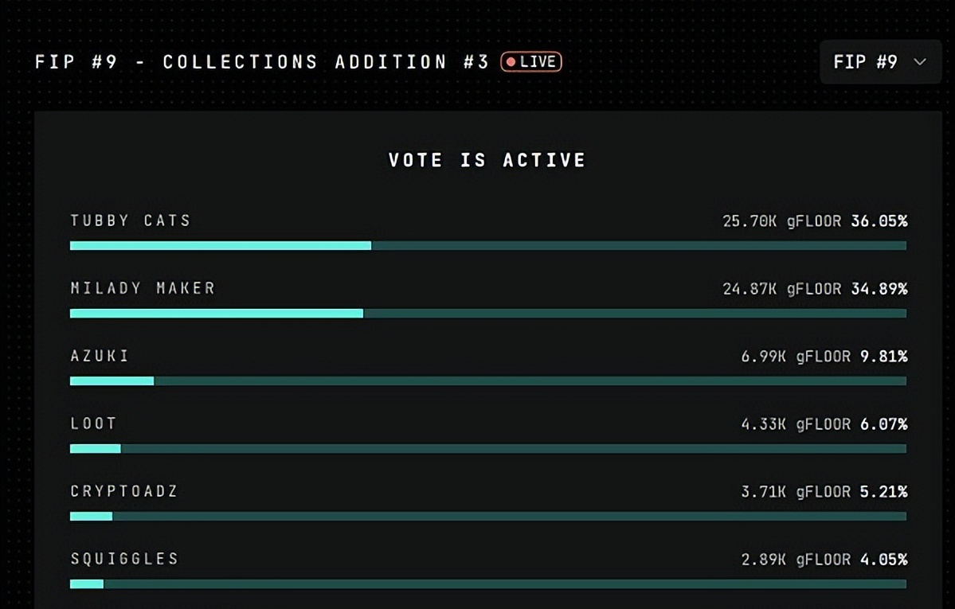This screenshot has height=609, width=955.
Task: Click the VOTE IS ACTIVE heading
Action: 487,160
